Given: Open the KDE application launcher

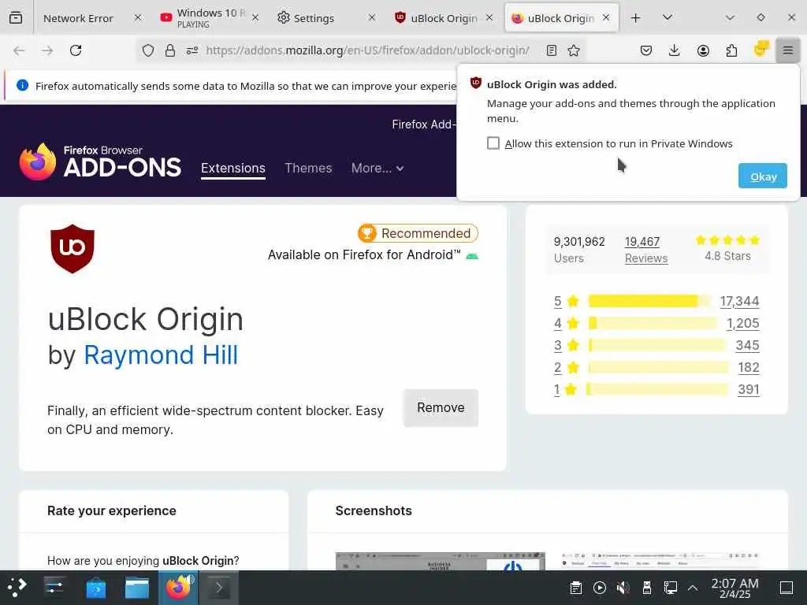Looking at the screenshot, I should pos(17,587).
